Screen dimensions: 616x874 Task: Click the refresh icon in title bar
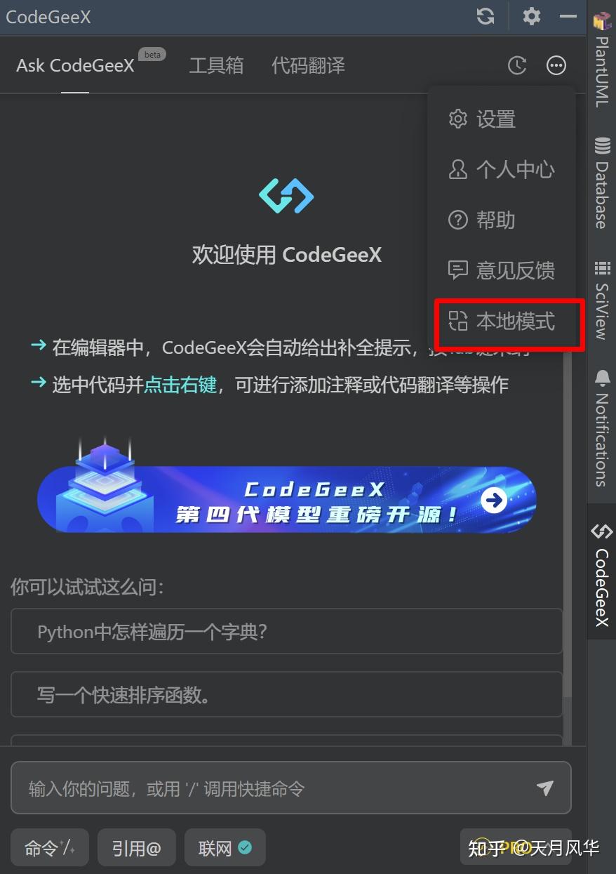pos(486,16)
